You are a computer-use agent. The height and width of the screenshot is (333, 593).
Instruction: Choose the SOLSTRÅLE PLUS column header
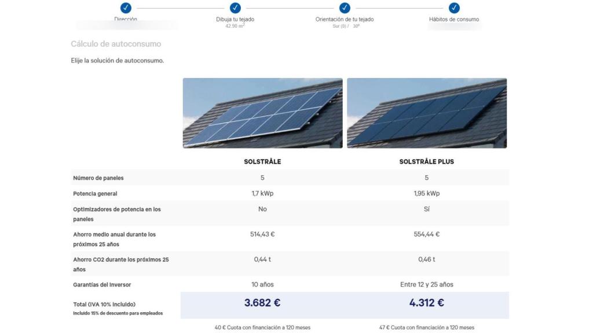tap(427, 161)
